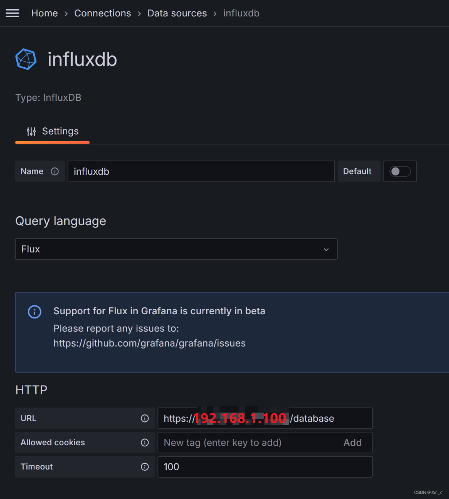Image resolution: width=449 pixels, height=499 pixels.
Task: Click the info icon next to Name
Action: click(x=55, y=171)
